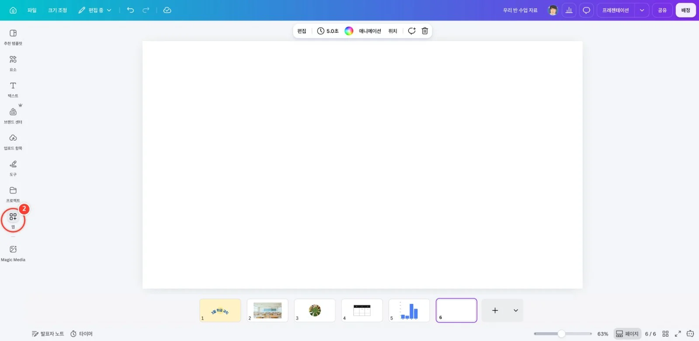Open 브랜드 센터 in the sidebar
Image resolution: width=699 pixels, height=341 pixels.
(x=13, y=116)
